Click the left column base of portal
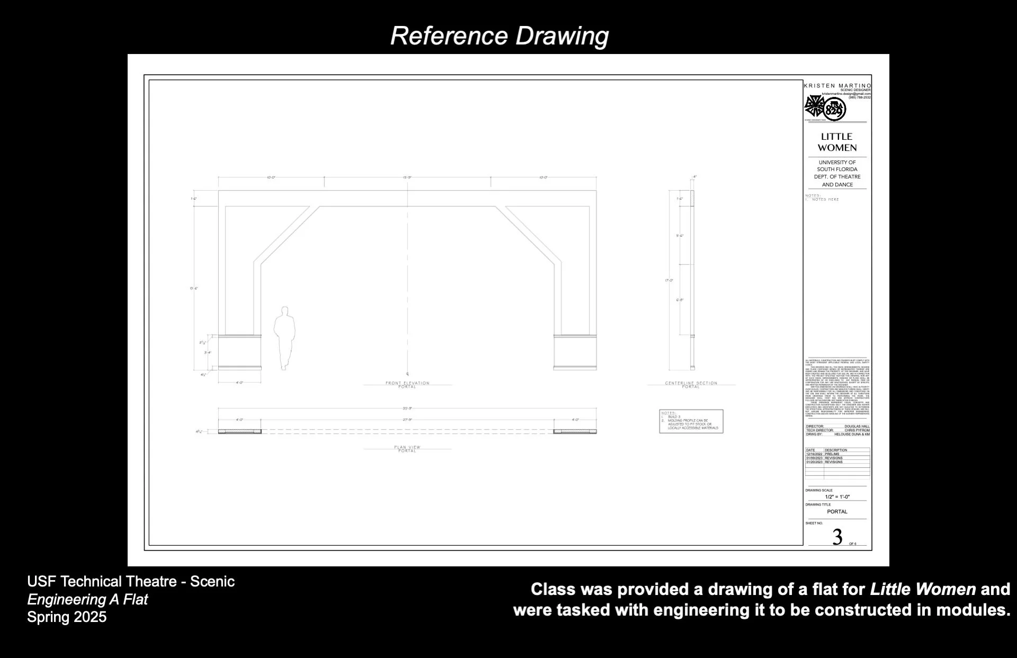Viewport: 1017px width, 658px height. pyautogui.click(x=240, y=352)
